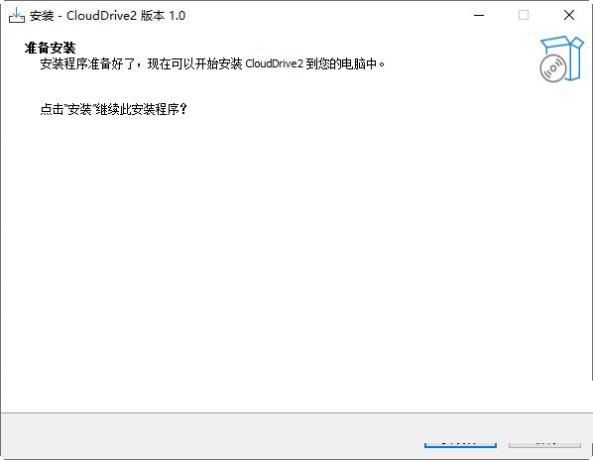This screenshot has height=460, width=593.
Task: Click the line '点击"安装"继续此安装程序?'
Action: [x=113, y=109]
